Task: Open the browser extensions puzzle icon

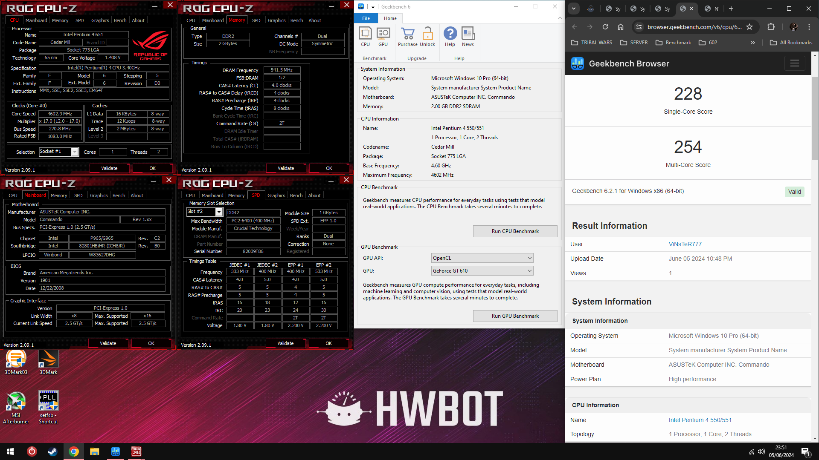Action: point(771,27)
